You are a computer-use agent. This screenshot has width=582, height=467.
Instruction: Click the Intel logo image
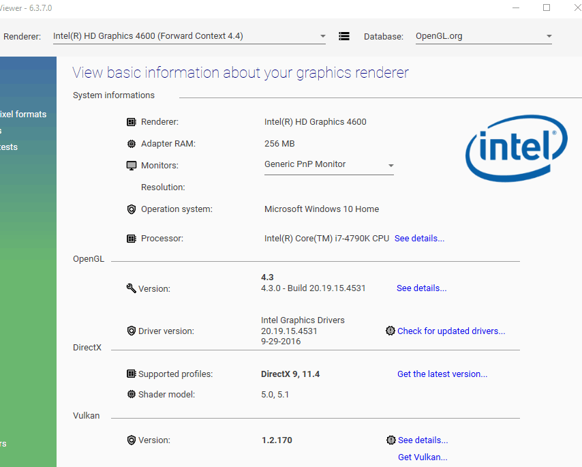point(517,148)
